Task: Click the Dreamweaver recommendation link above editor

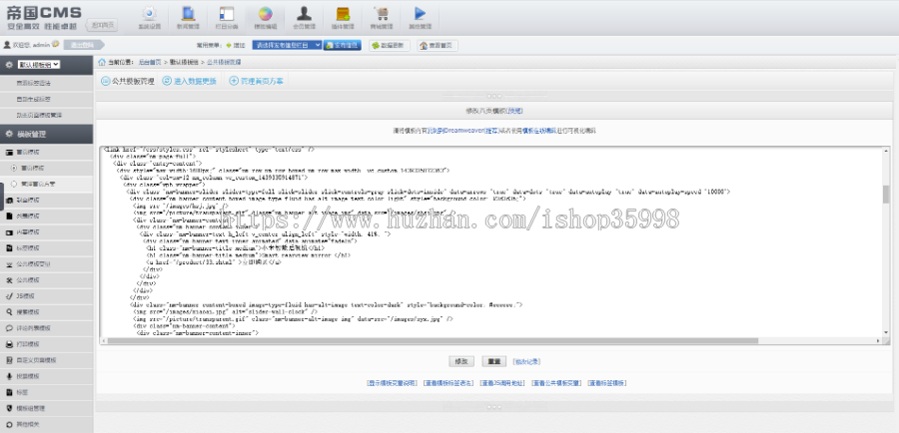Action: click(x=462, y=131)
